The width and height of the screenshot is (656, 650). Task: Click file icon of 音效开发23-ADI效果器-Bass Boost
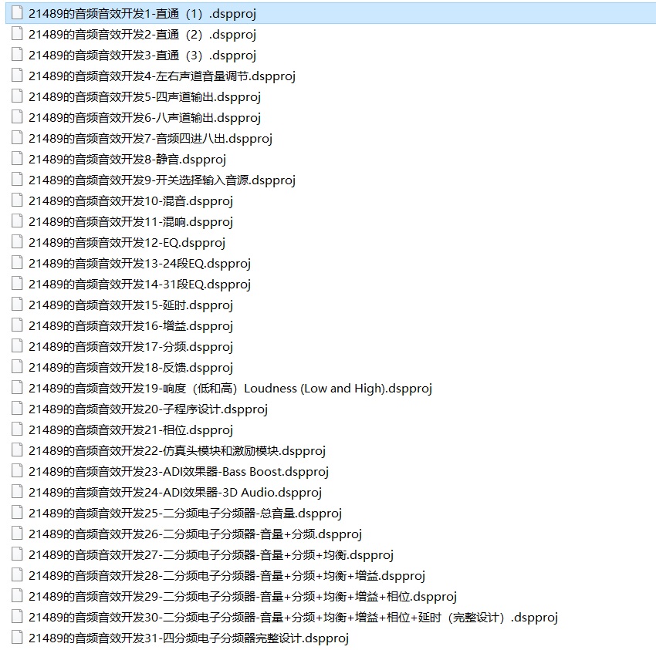17,471
